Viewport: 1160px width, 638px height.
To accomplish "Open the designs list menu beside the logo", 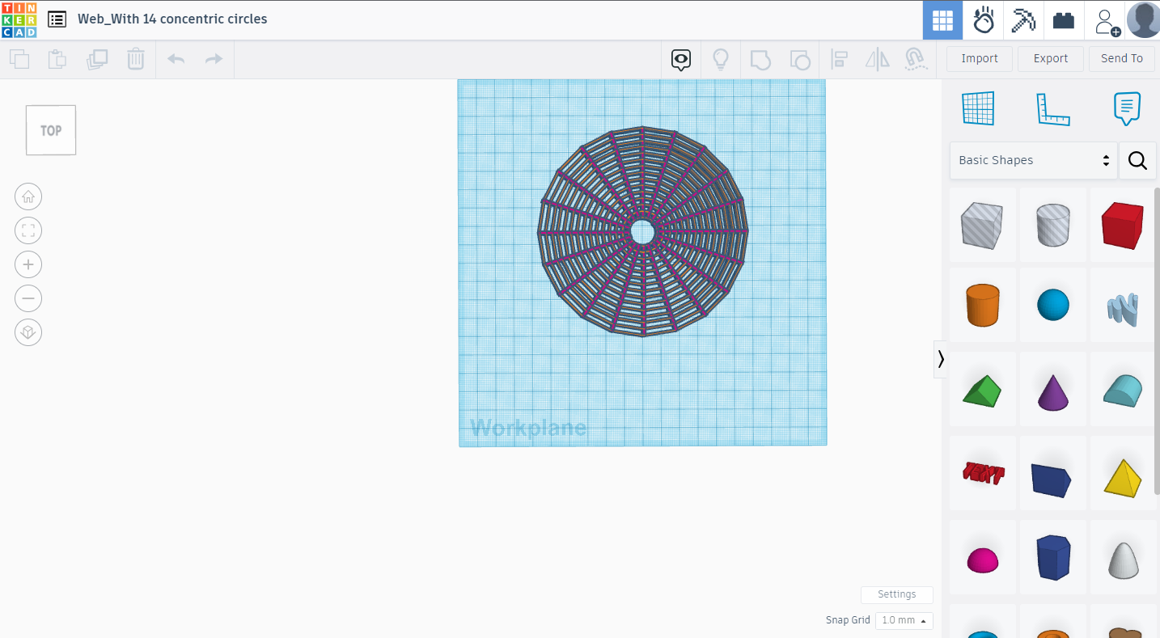I will 56,19.
